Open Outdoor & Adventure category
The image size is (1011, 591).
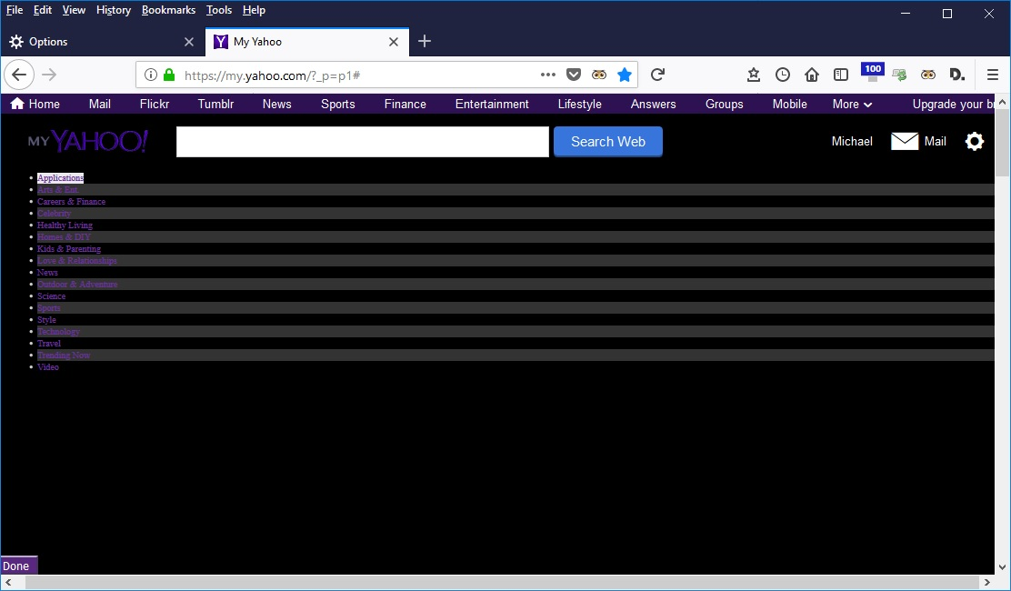77,285
